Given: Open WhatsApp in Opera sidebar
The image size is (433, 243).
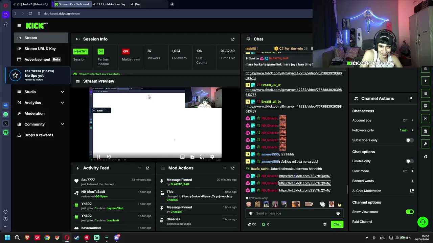Looking at the screenshot, I should [5, 114].
